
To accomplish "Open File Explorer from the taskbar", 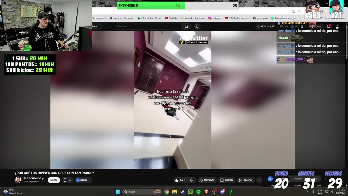I will (175, 192).
